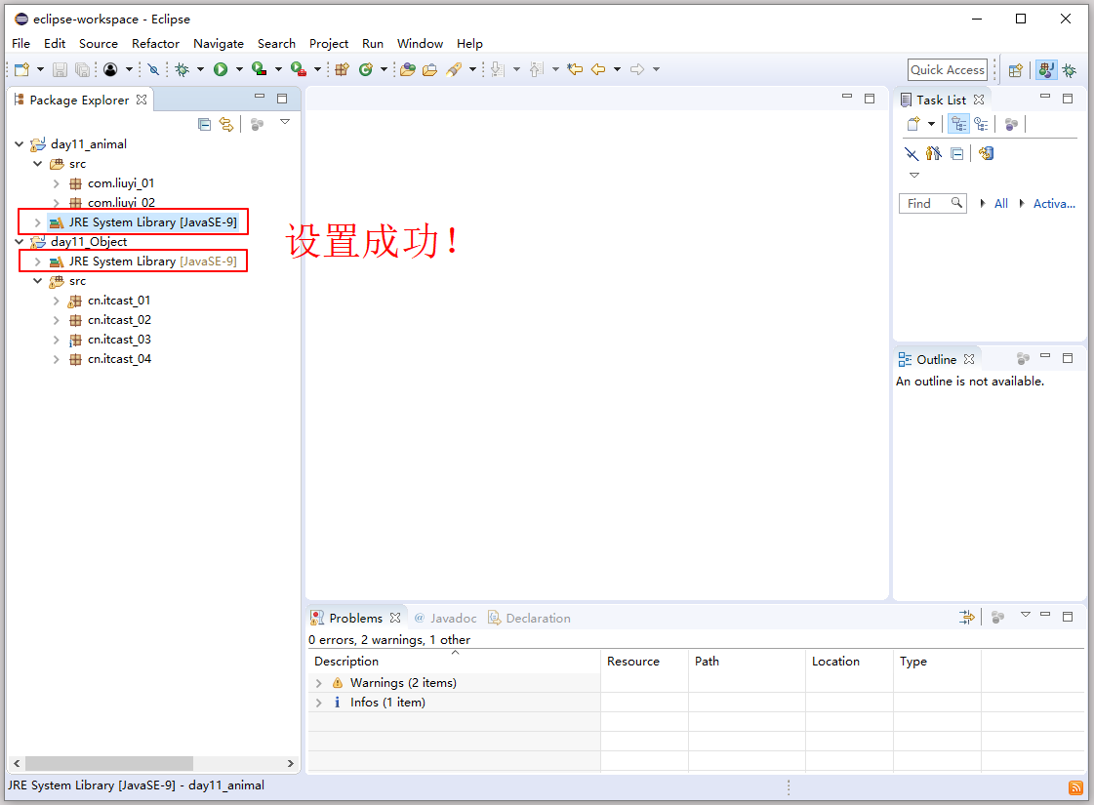
Task: Click the New Java Package icon
Action: tap(342, 69)
